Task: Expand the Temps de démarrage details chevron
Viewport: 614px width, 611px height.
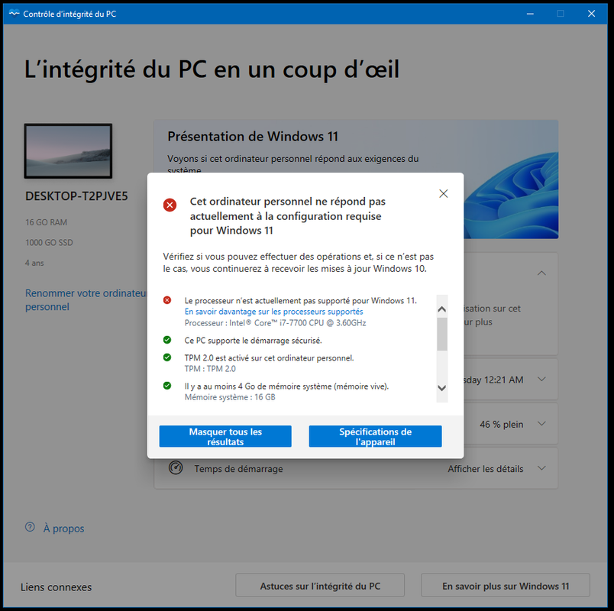Action: (541, 468)
